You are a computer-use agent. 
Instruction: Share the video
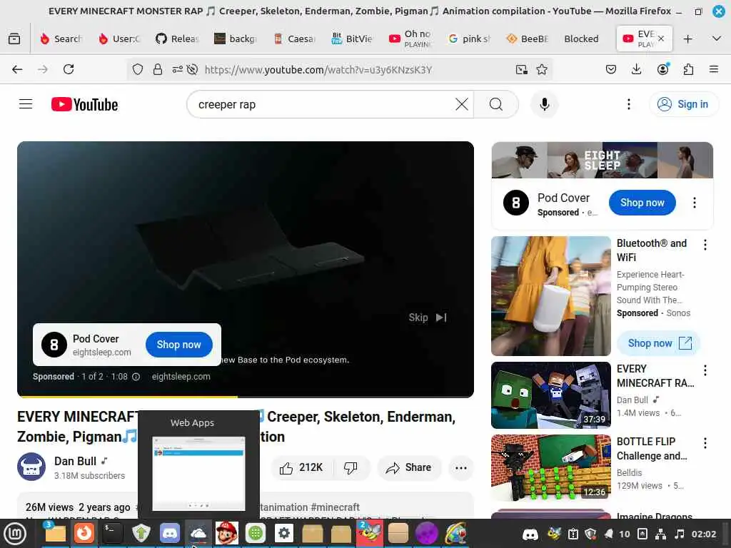[408, 468]
